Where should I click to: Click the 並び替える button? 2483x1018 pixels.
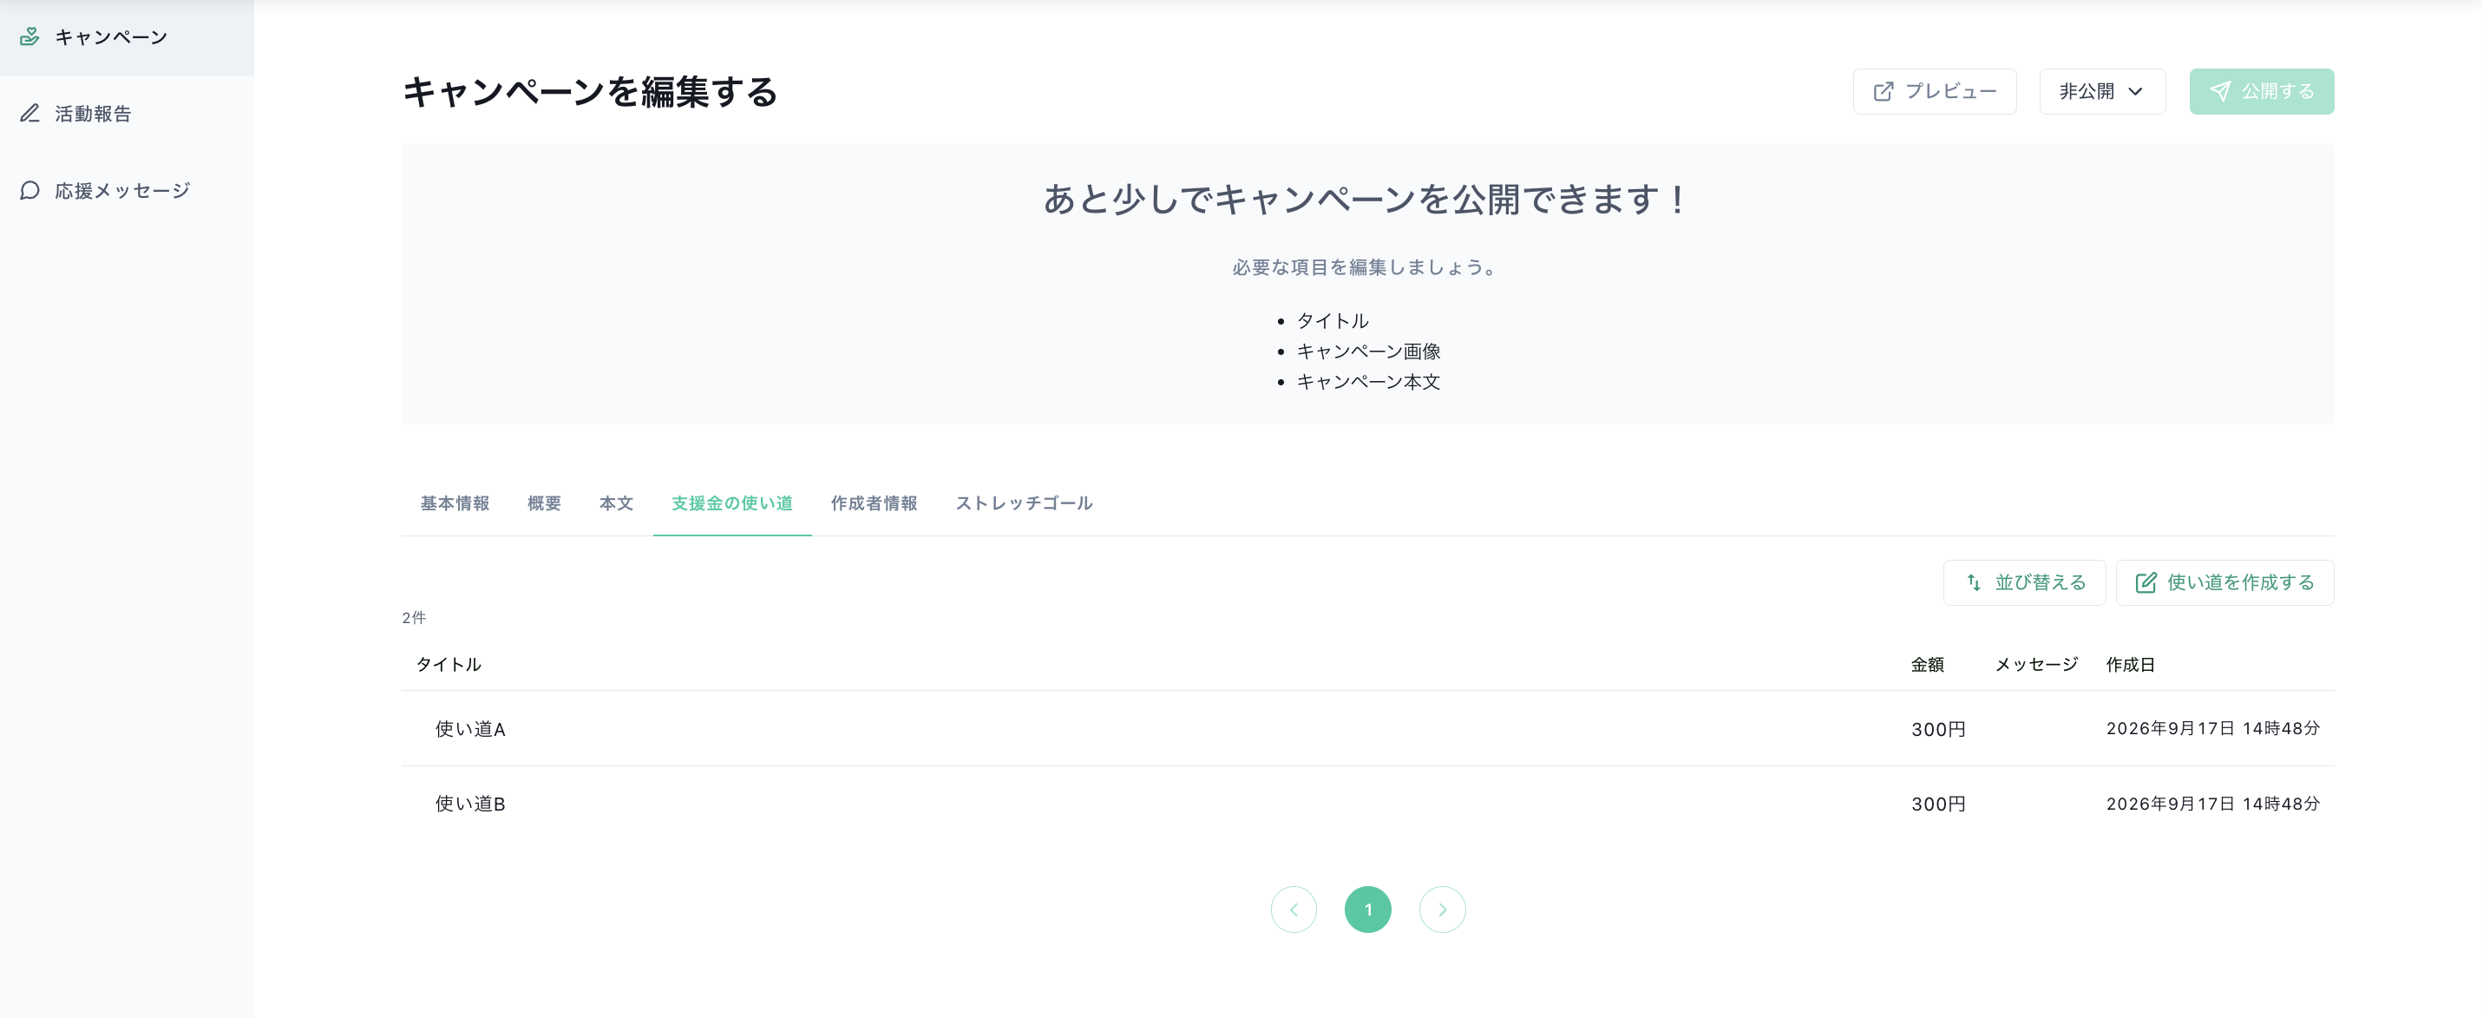click(x=2024, y=583)
